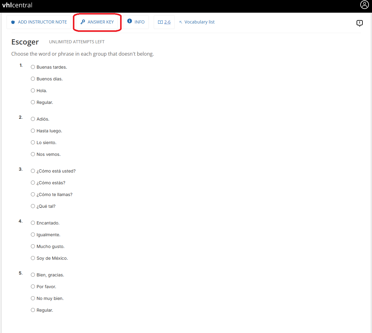This screenshot has height=333, width=372.
Task: Click the instruction text about choosing the word
Action: coord(82,54)
